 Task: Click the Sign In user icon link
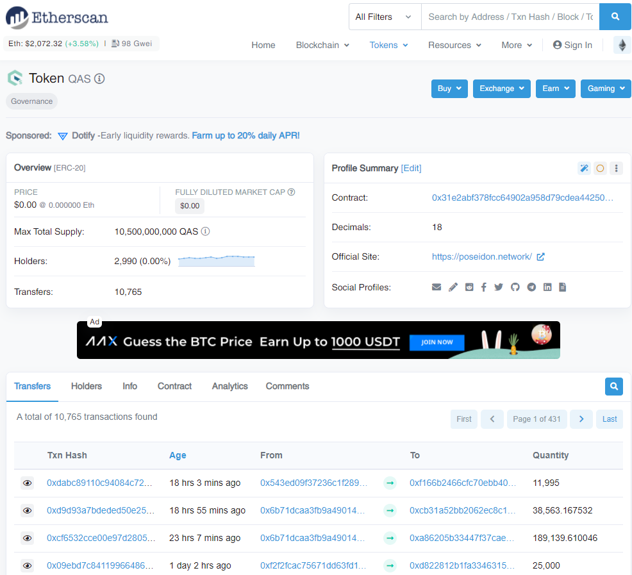pyautogui.click(x=572, y=45)
